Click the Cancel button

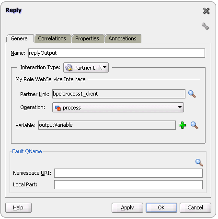[x=195, y=207]
